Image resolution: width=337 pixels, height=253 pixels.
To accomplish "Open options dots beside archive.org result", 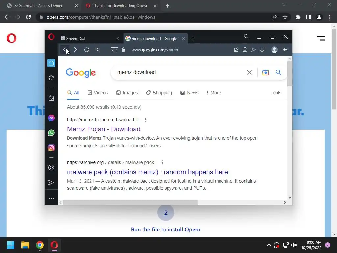I will pos(162,162).
